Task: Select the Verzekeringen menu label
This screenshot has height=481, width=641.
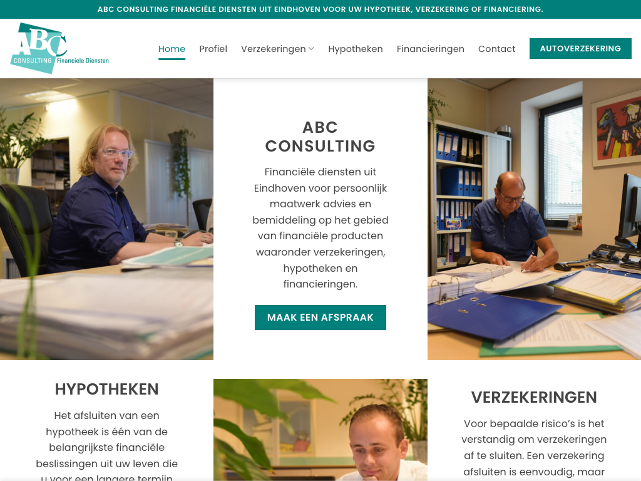Action: click(x=273, y=49)
